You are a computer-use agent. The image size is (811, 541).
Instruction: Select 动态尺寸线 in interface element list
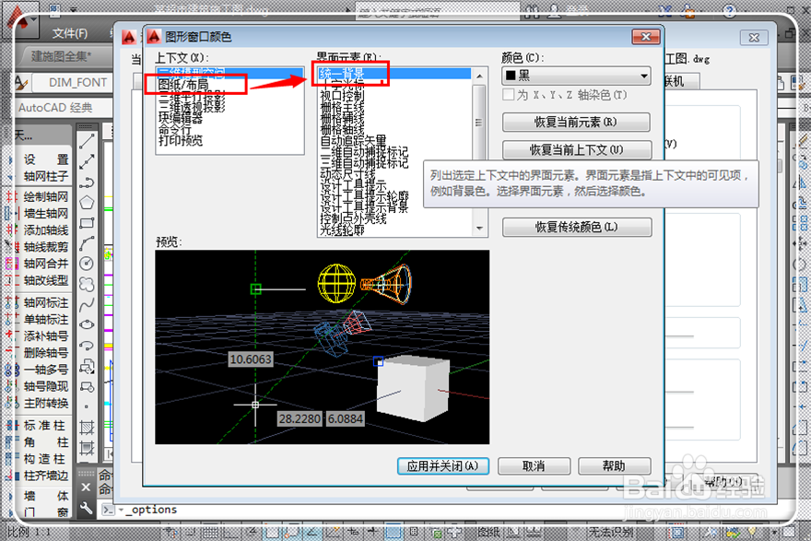(x=347, y=174)
